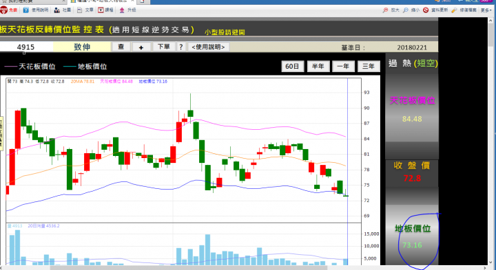Screen dimensions: 496x270
Task: Click the 基準日 date value 20180221
Action: 412,47
